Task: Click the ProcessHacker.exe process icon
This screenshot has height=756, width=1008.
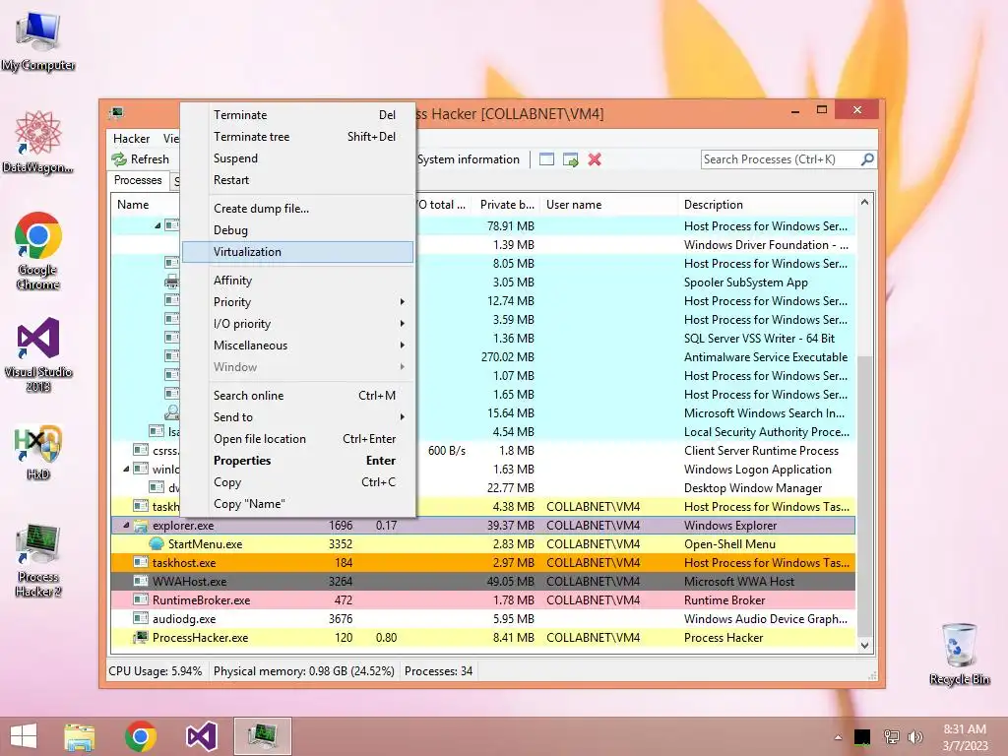Action: (x=141, y=638)
